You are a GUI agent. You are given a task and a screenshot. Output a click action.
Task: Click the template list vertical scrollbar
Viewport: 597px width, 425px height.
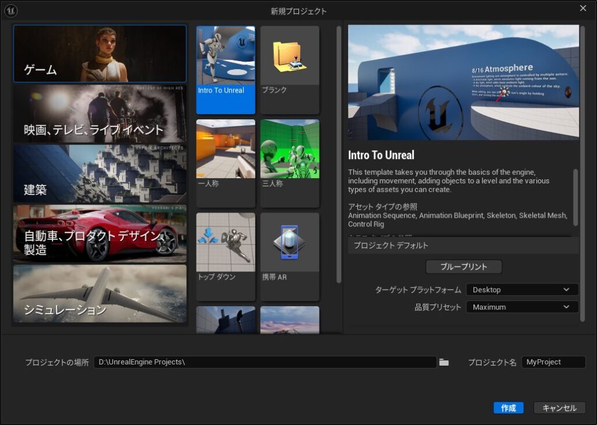click(x=339, y=154)
